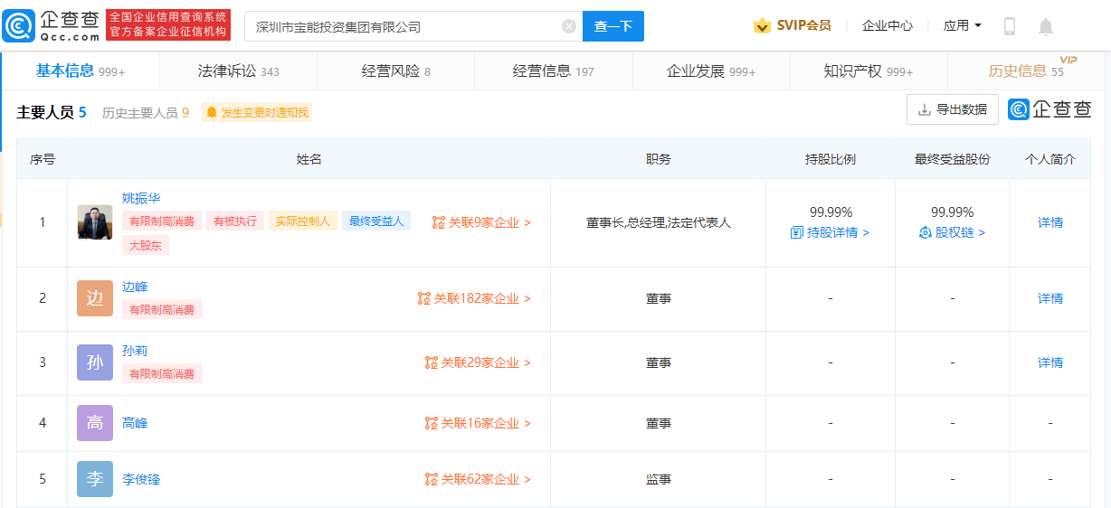The image size is (1111, 508).
Task: Click 最终受益人 tag
Action: click(376, 221)
